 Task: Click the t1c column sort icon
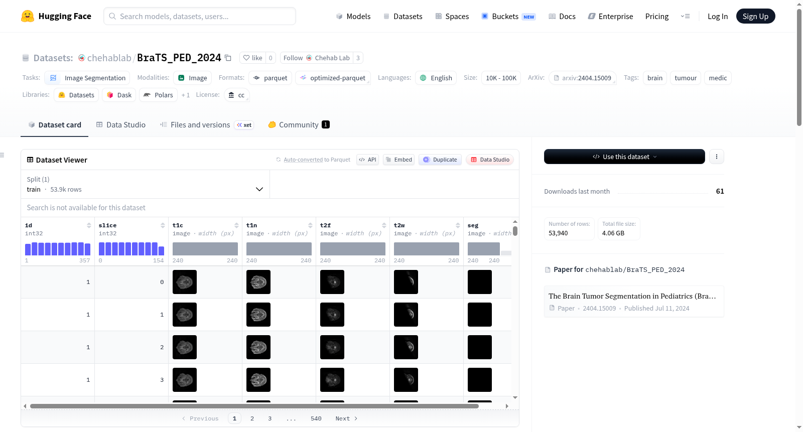(x=236, y=225)
